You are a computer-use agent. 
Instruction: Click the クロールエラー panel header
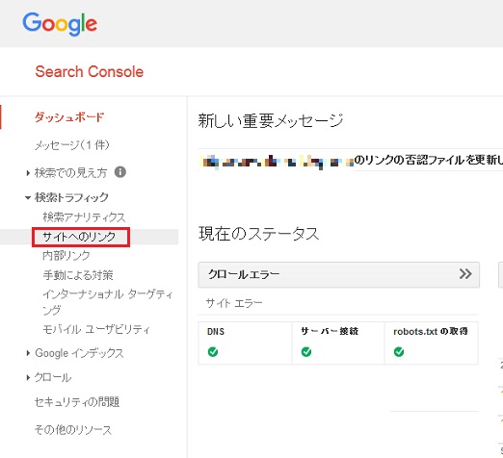[339, 274]
